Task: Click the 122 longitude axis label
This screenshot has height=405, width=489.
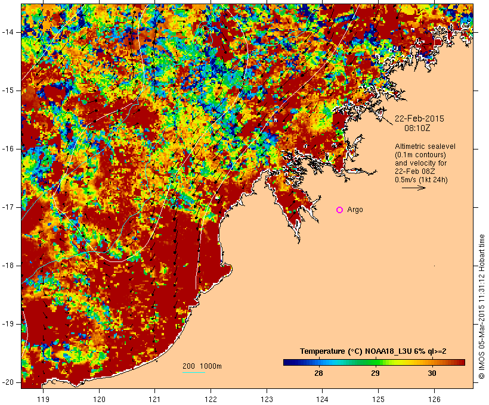Action: (x=211, y=400)
